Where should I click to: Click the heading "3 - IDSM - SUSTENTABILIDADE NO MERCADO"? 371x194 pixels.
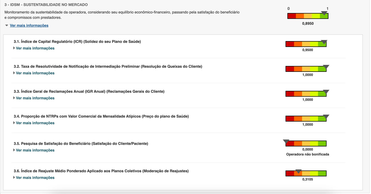pos(46,5)
